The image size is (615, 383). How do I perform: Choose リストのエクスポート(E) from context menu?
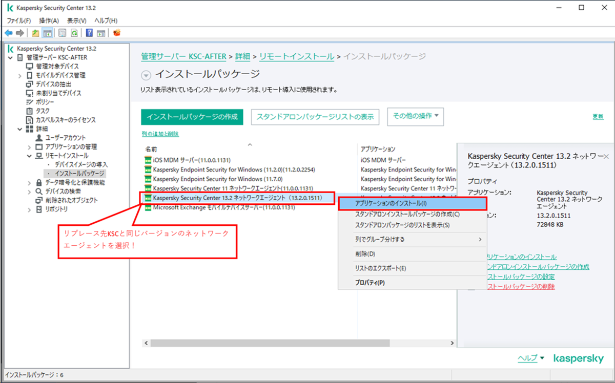click(x=412, y=268)
